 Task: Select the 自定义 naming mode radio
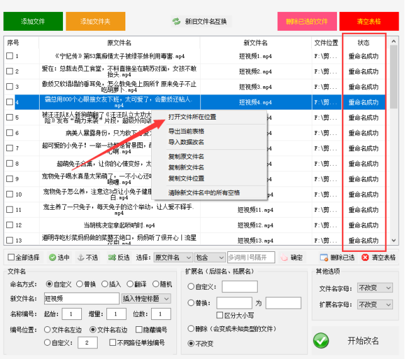[49, 284]
